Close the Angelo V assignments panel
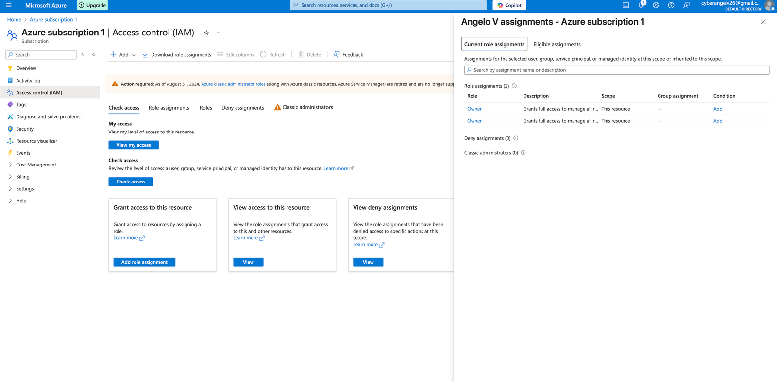Image resolution: width=777 pixels, height=382 pixels. coord(763,22)
